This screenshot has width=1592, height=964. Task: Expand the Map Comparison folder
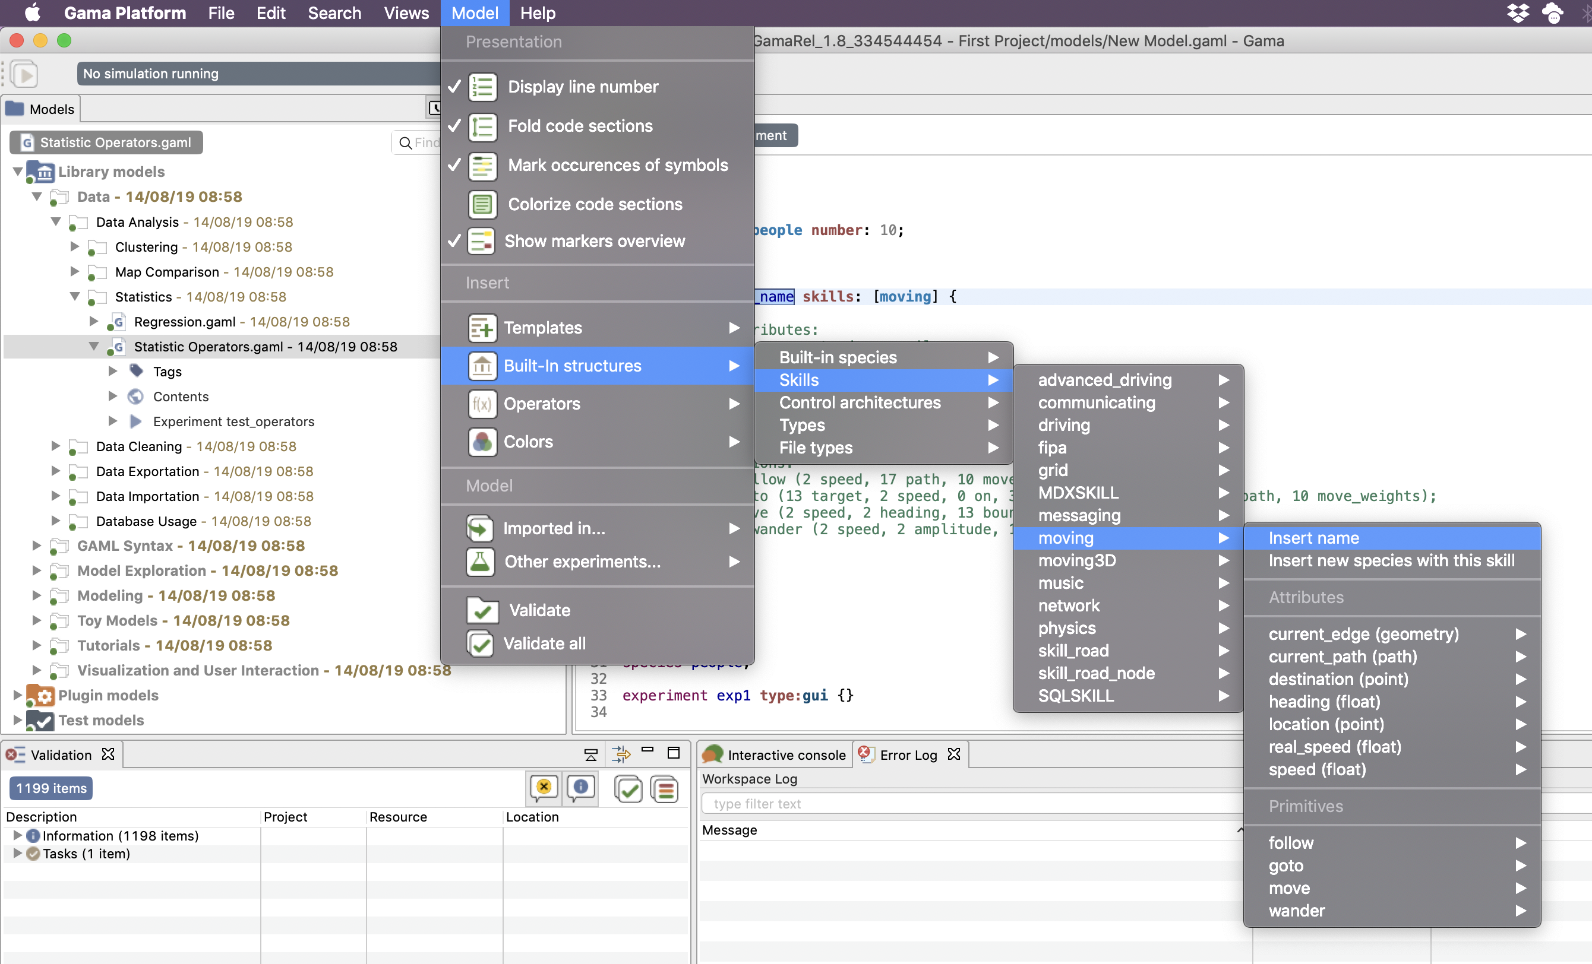tap(74, 272)
